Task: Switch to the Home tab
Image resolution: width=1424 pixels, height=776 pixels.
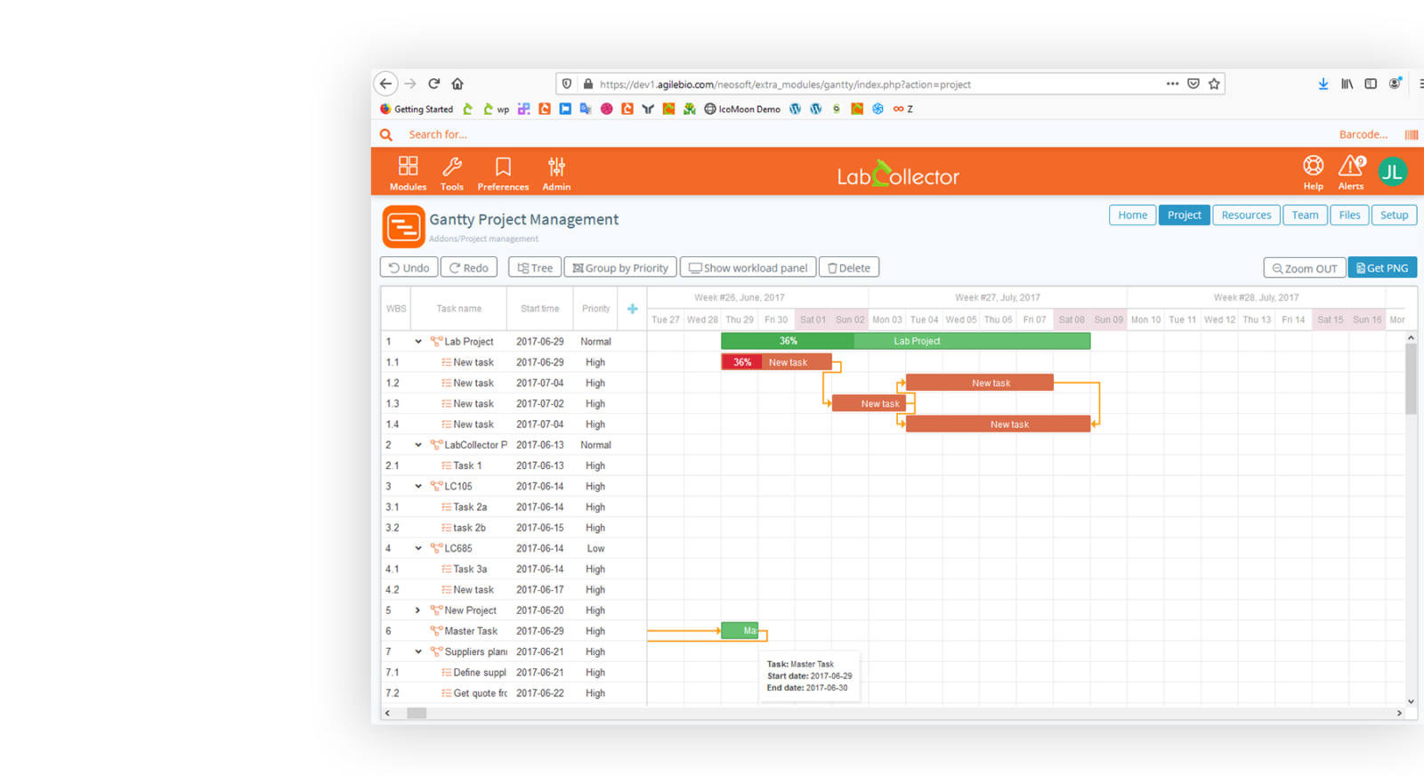Action: click(x=1132, y=215)
